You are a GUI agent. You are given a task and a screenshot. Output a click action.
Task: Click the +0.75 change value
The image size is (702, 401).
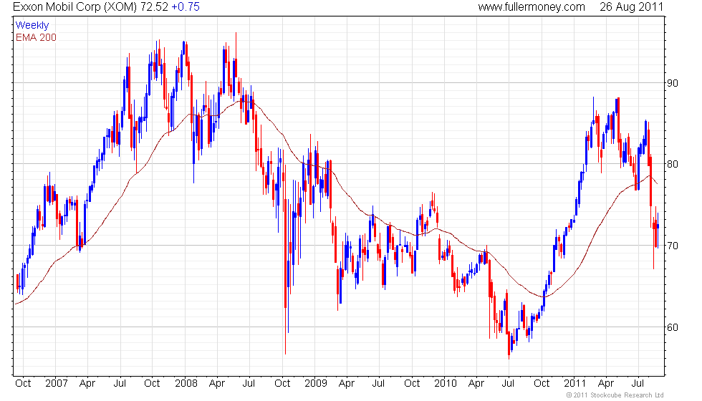tap(186, 7)
